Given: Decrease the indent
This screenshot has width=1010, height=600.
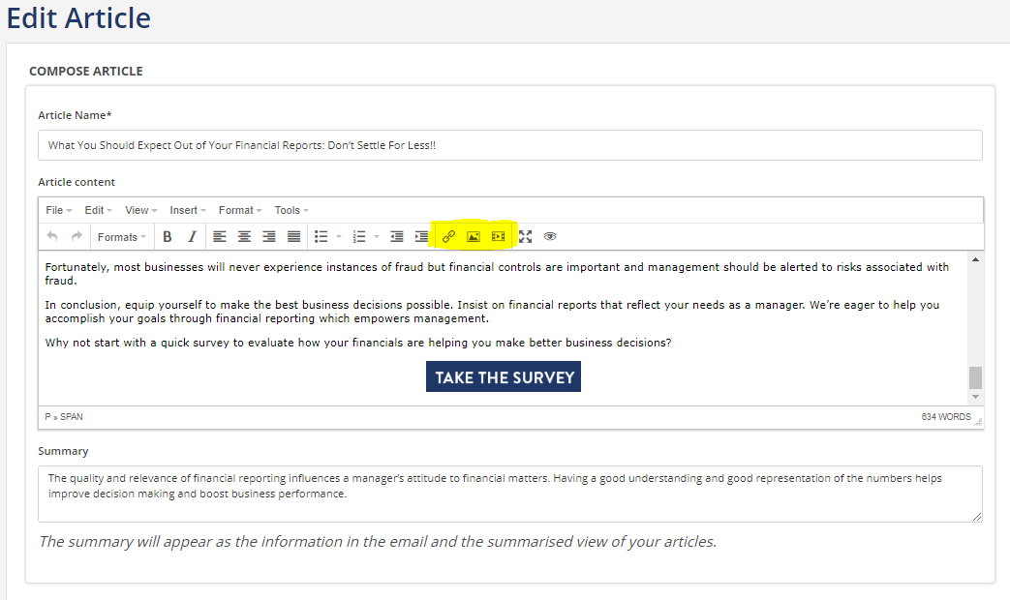Looking at the screenshot, I should tap(397, 236).
